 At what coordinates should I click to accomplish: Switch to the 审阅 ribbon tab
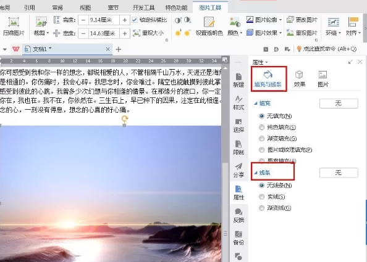[57, 7]
